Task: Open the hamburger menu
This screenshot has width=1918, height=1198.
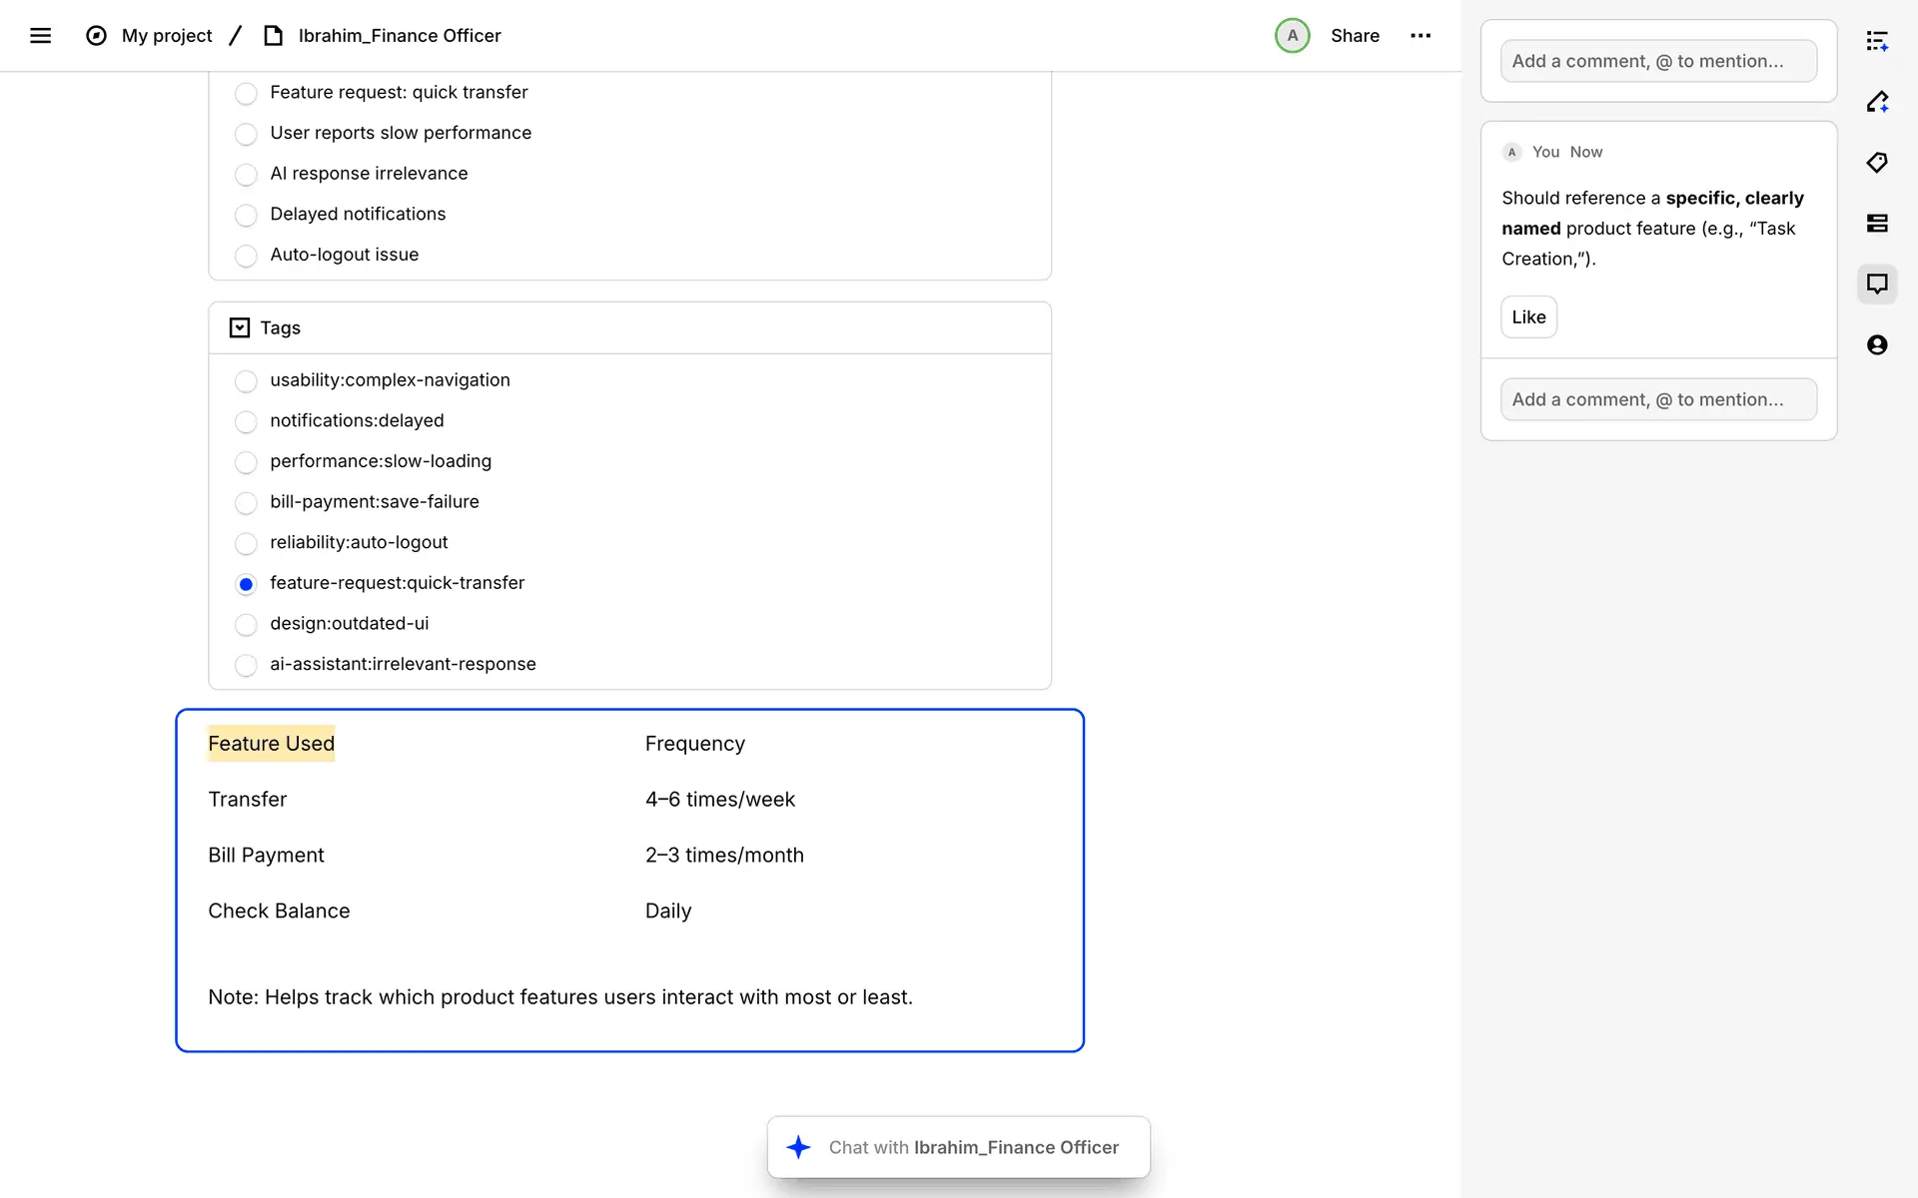Action: pyautogui.click(x=40, y=36)
